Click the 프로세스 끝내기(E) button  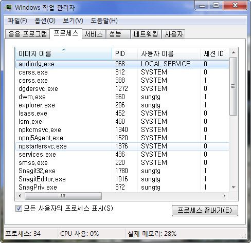tap(205, 211)
